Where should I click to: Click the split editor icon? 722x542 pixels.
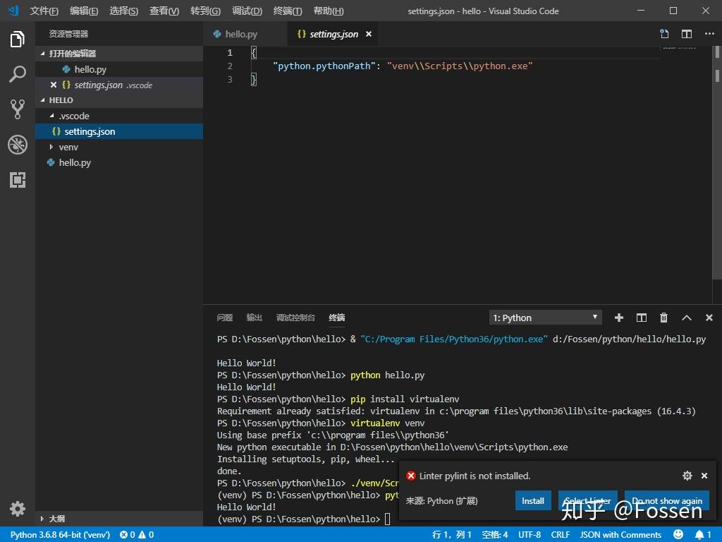coord(686,33)
